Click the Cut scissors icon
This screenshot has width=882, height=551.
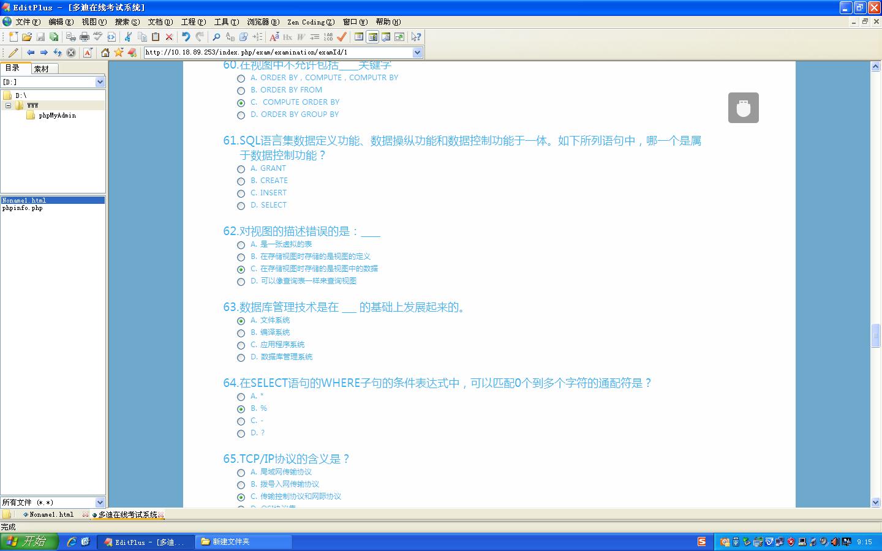point(128,37)
